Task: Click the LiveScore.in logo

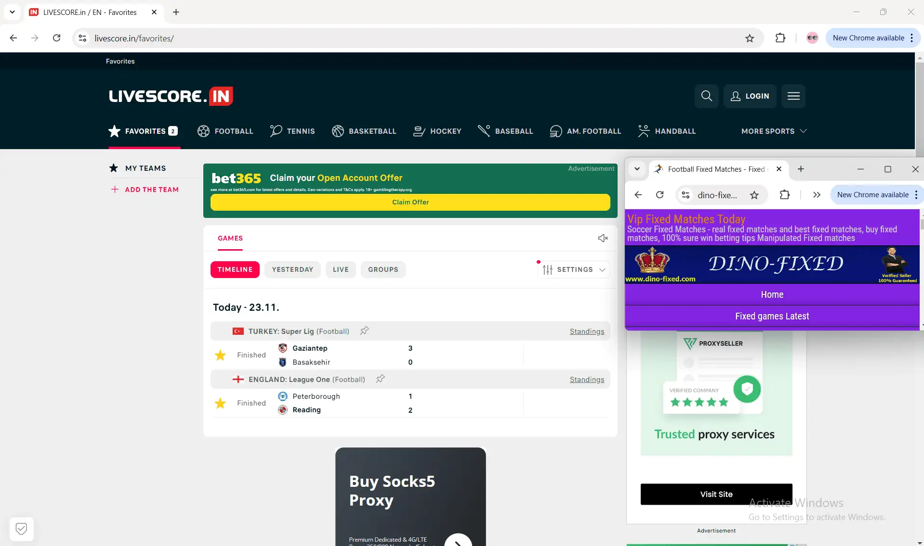Action: click(171, 96)
